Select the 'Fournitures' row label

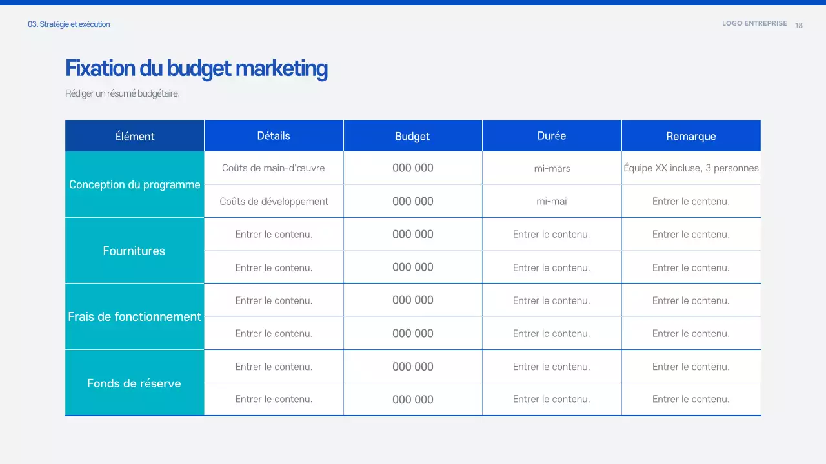pos(134,251)
